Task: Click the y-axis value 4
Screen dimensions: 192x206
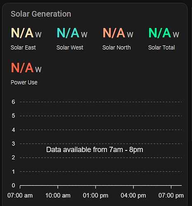Action: pyautogui.click(x=13, y=130)
